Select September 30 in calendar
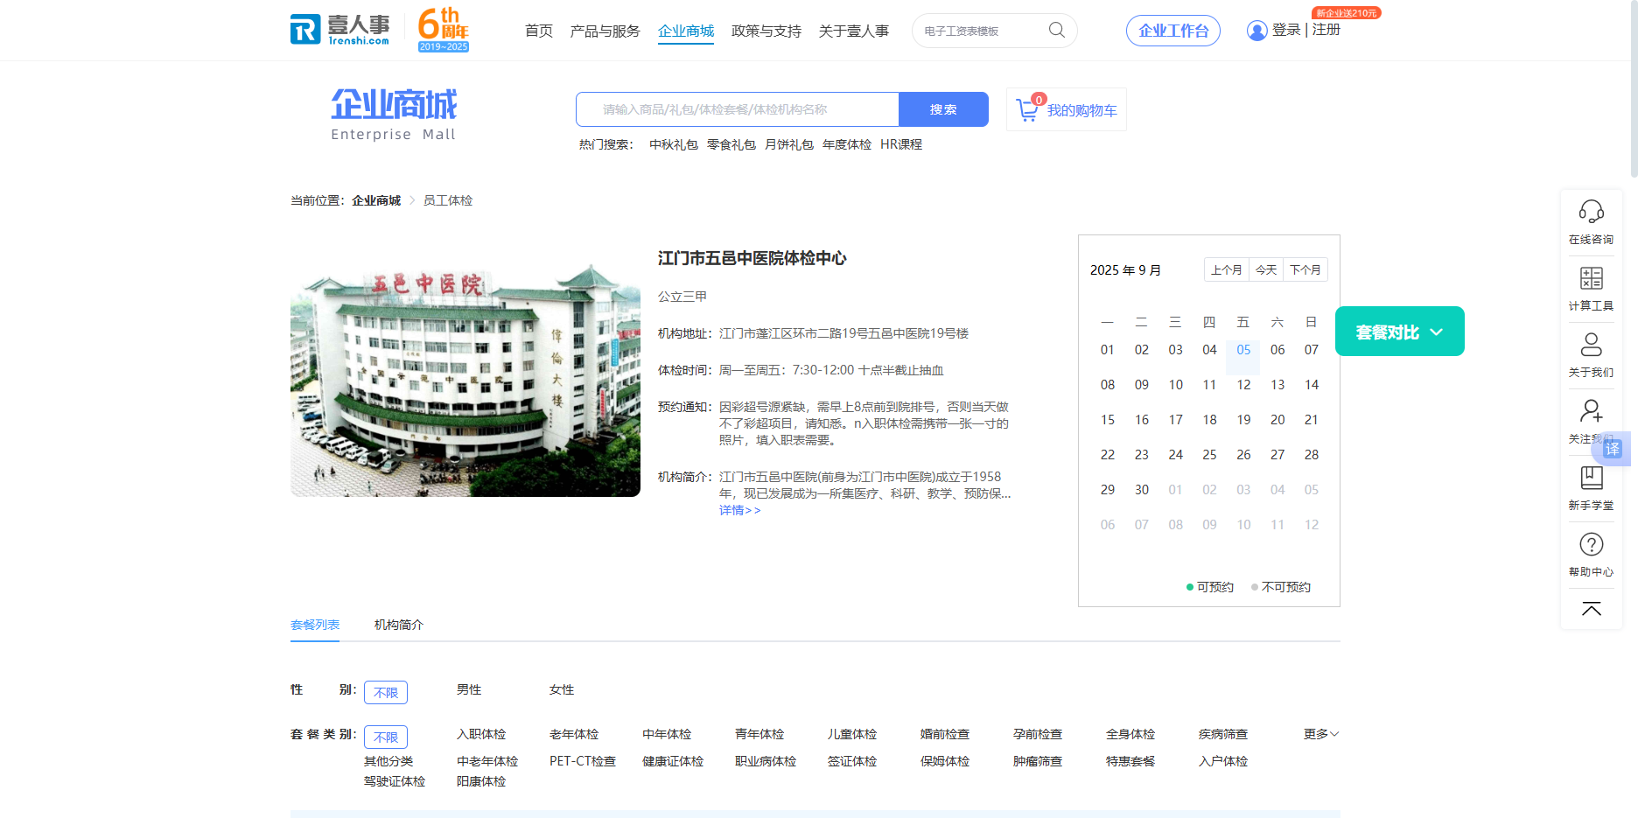This screenshot has width=1638, height=818. 1142,490
